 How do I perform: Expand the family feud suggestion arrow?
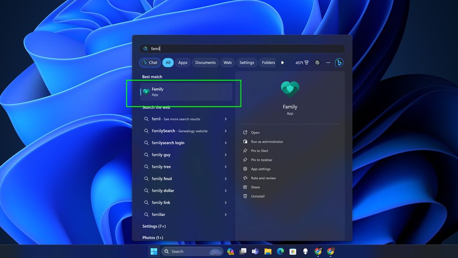[225, 179]
